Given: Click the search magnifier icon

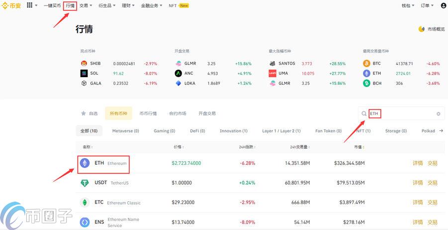Looking at the screenshot, I should [364, 114].
